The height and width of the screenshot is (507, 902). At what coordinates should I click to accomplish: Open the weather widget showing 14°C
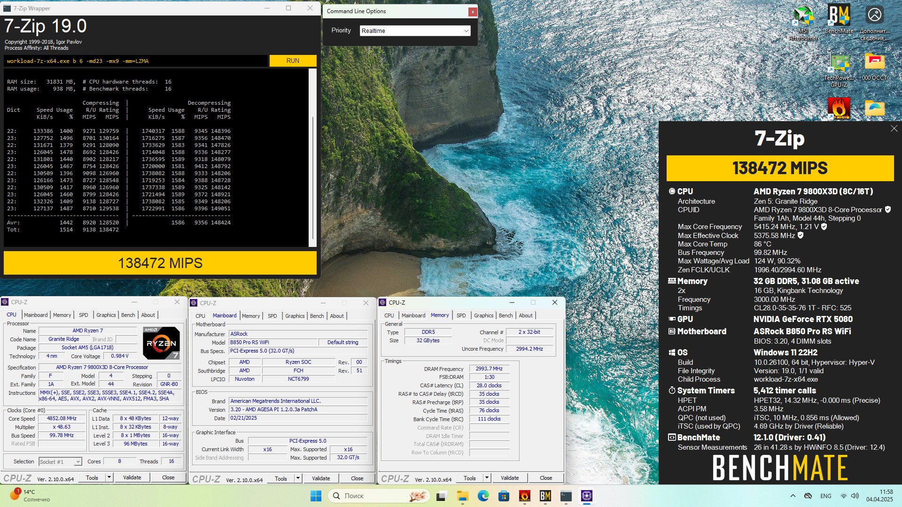click(x=29, y=496)
